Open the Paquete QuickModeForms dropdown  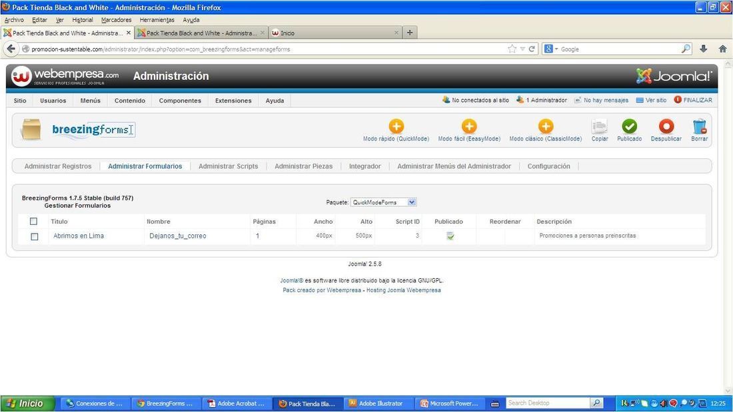coord(383,202)
